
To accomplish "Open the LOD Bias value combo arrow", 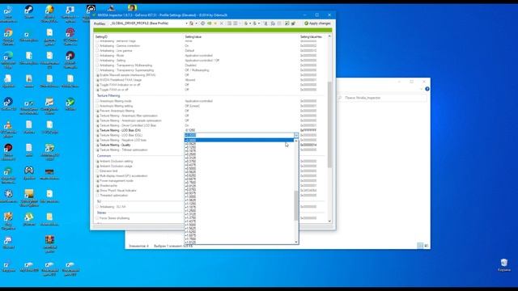I will click(296, 135).
